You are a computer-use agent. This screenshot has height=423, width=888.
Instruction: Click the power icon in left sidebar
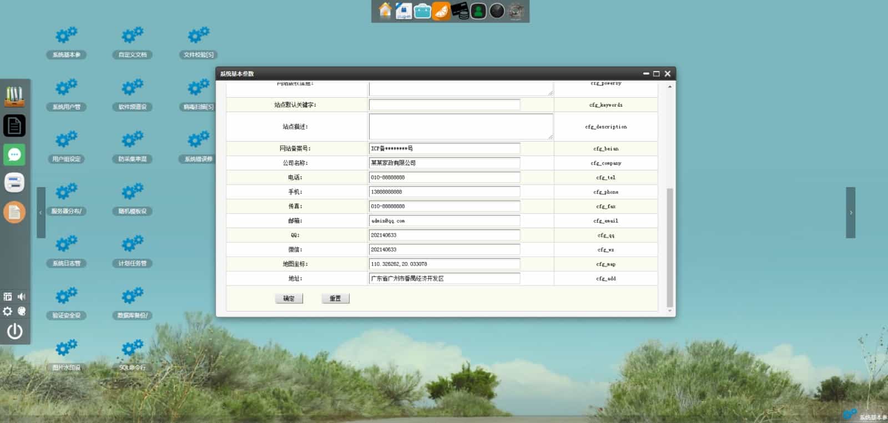(14, 331)
